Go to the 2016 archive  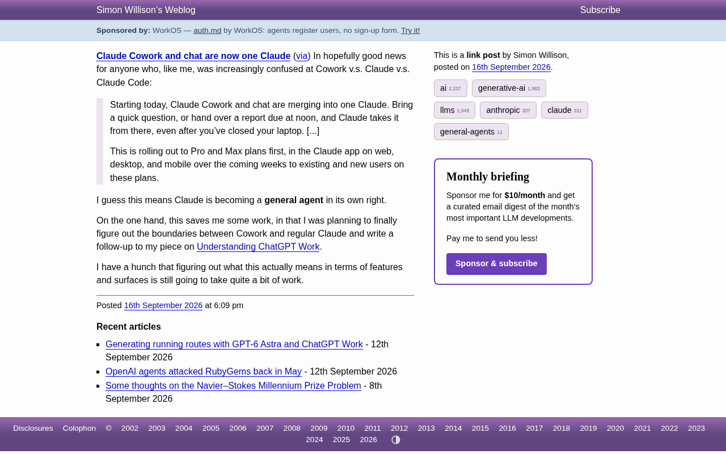[x=508, y=428]
